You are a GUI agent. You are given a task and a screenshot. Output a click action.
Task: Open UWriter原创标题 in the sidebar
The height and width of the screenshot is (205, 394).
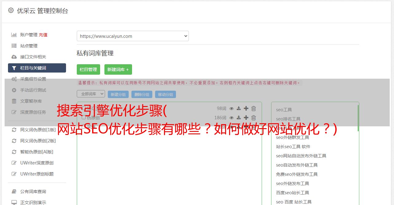tap(37, 174)
